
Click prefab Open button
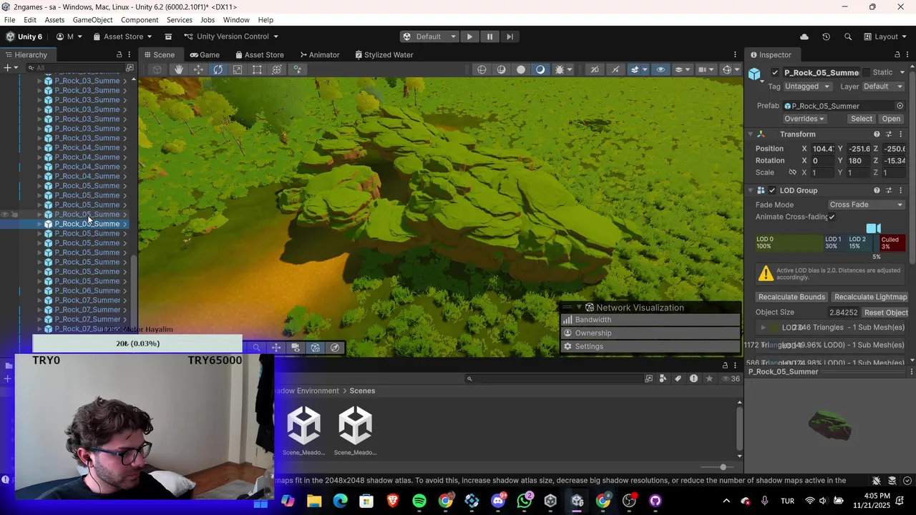[891, 119]
